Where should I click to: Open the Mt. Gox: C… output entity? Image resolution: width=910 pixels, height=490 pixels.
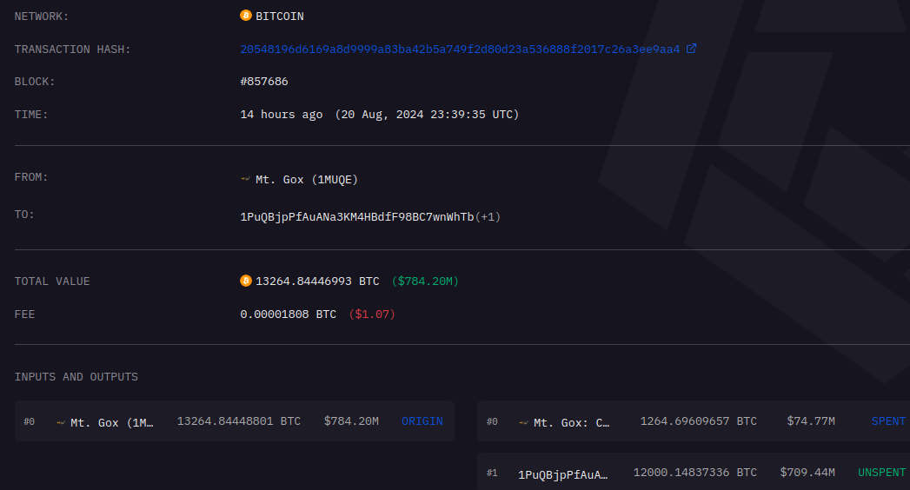coord(572,423)
